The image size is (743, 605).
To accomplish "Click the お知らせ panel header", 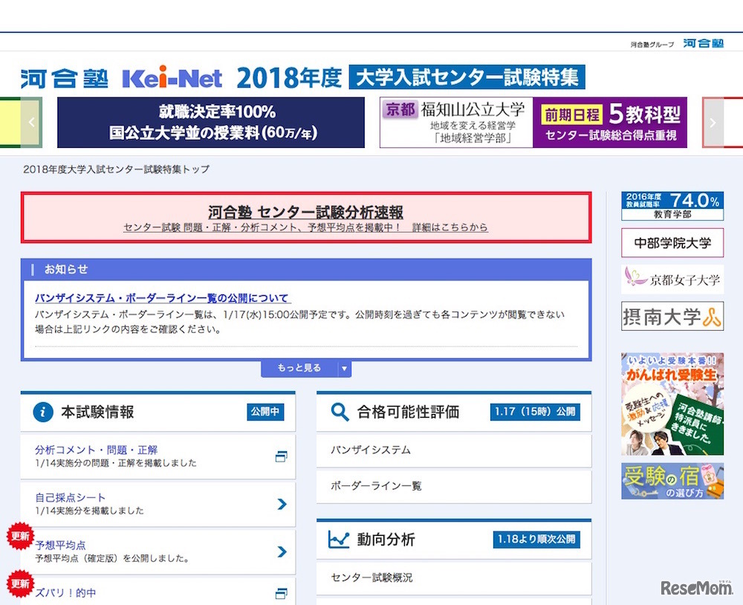I will (306, 269).
